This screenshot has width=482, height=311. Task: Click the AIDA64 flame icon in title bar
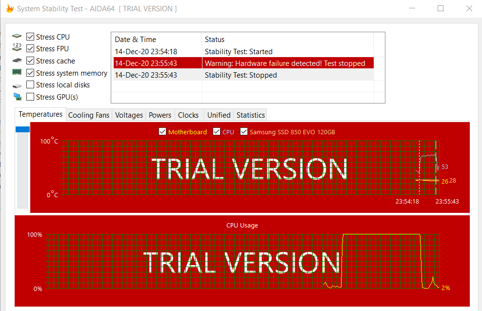point(10,9)
